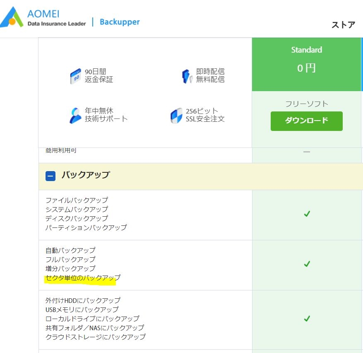Click the checkmark in the 外付けHDD row

(307, 319)
